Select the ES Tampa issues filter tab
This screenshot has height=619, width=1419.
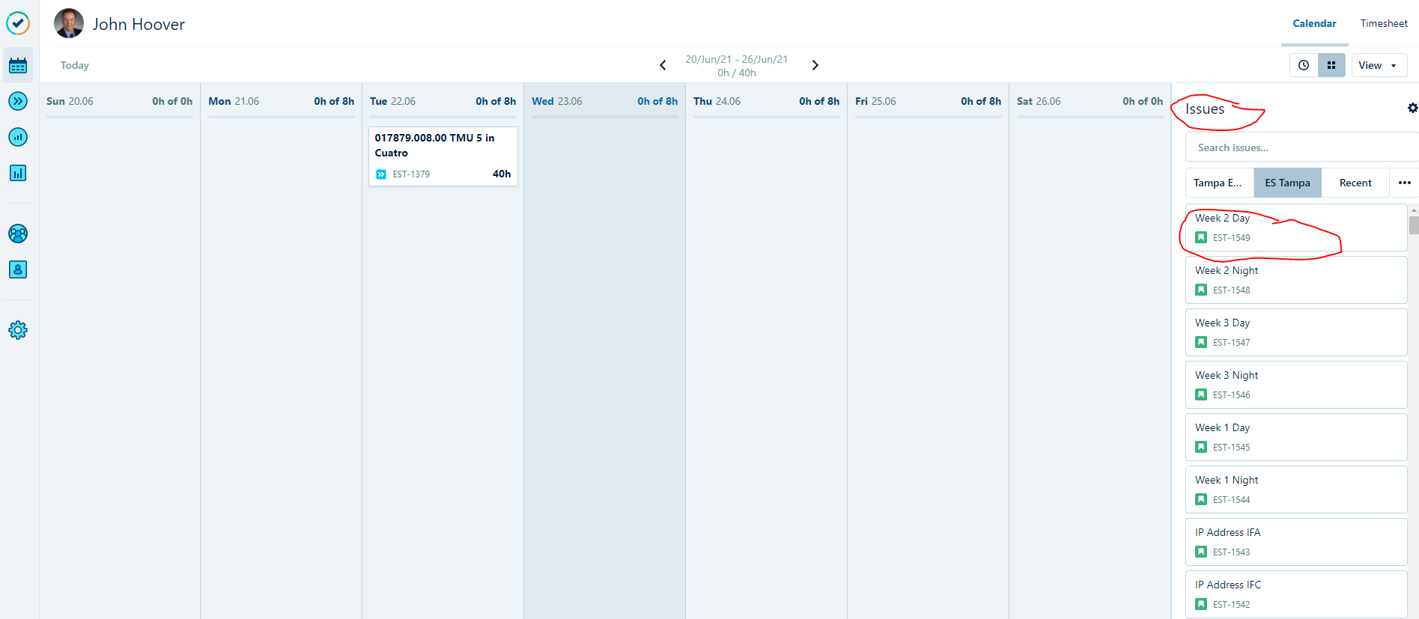pos(1288,183)
